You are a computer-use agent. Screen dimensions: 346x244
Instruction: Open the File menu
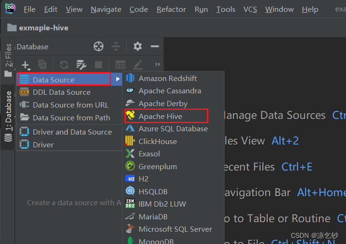(x=29, y=9)
